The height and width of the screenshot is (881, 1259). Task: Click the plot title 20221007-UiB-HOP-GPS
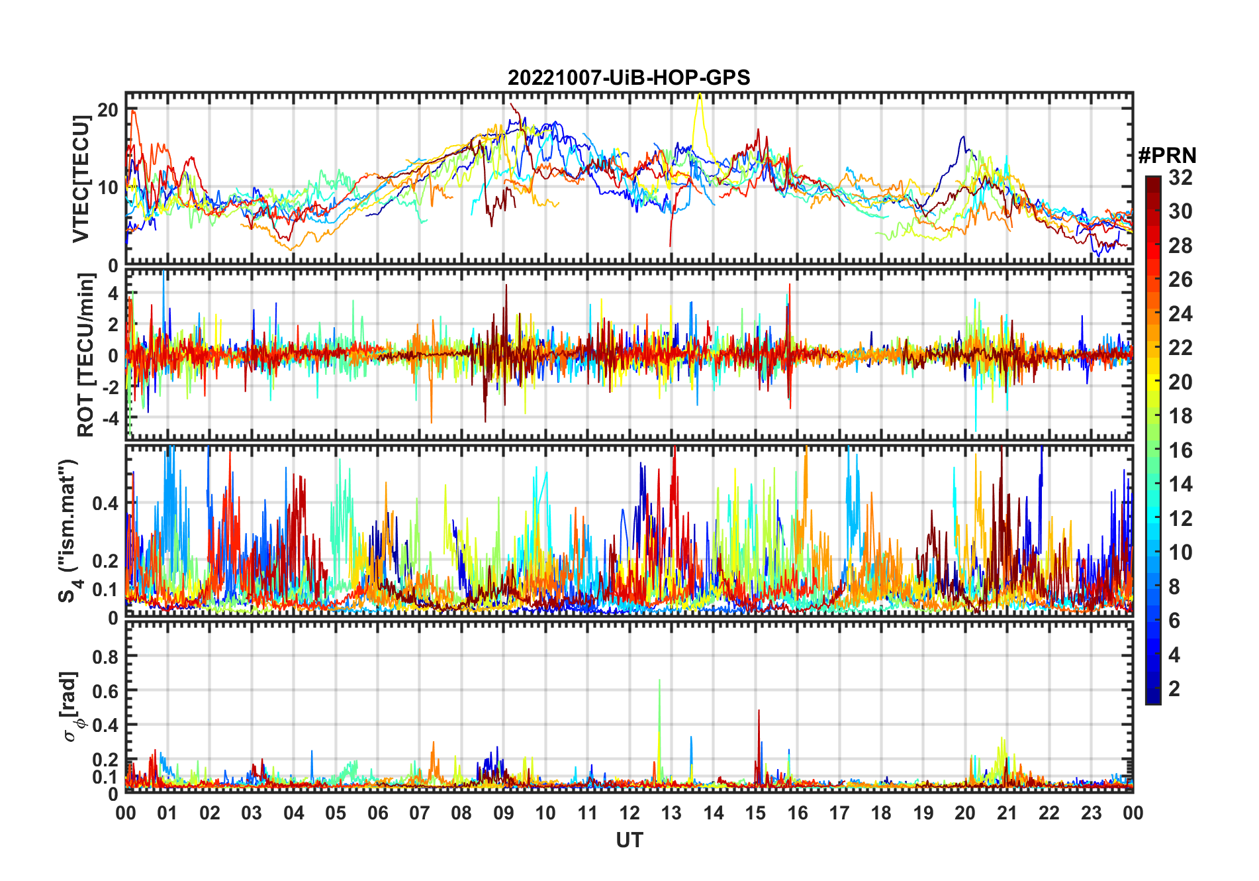tap(629, 78)
